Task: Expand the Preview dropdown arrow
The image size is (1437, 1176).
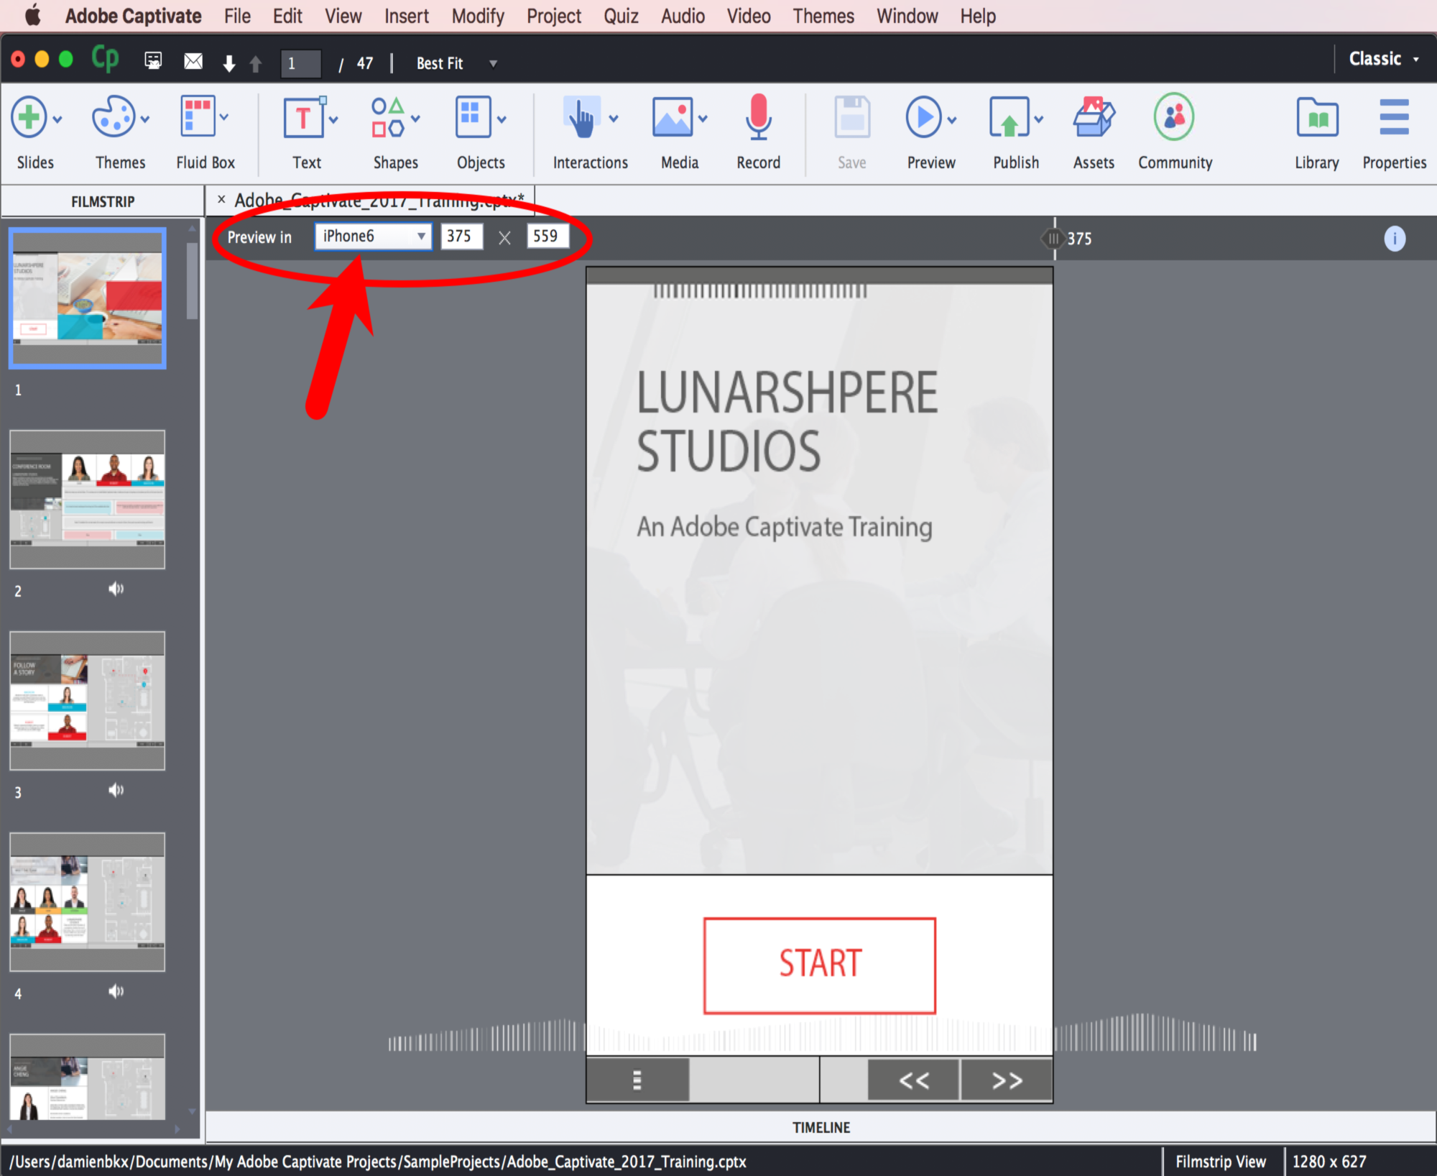Action: click(952, 119)
